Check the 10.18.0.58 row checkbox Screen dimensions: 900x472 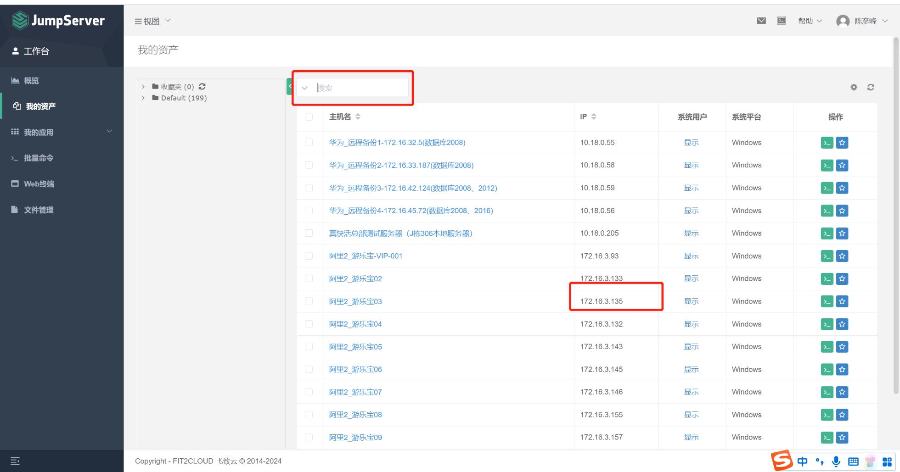click(x=309, y=165)
